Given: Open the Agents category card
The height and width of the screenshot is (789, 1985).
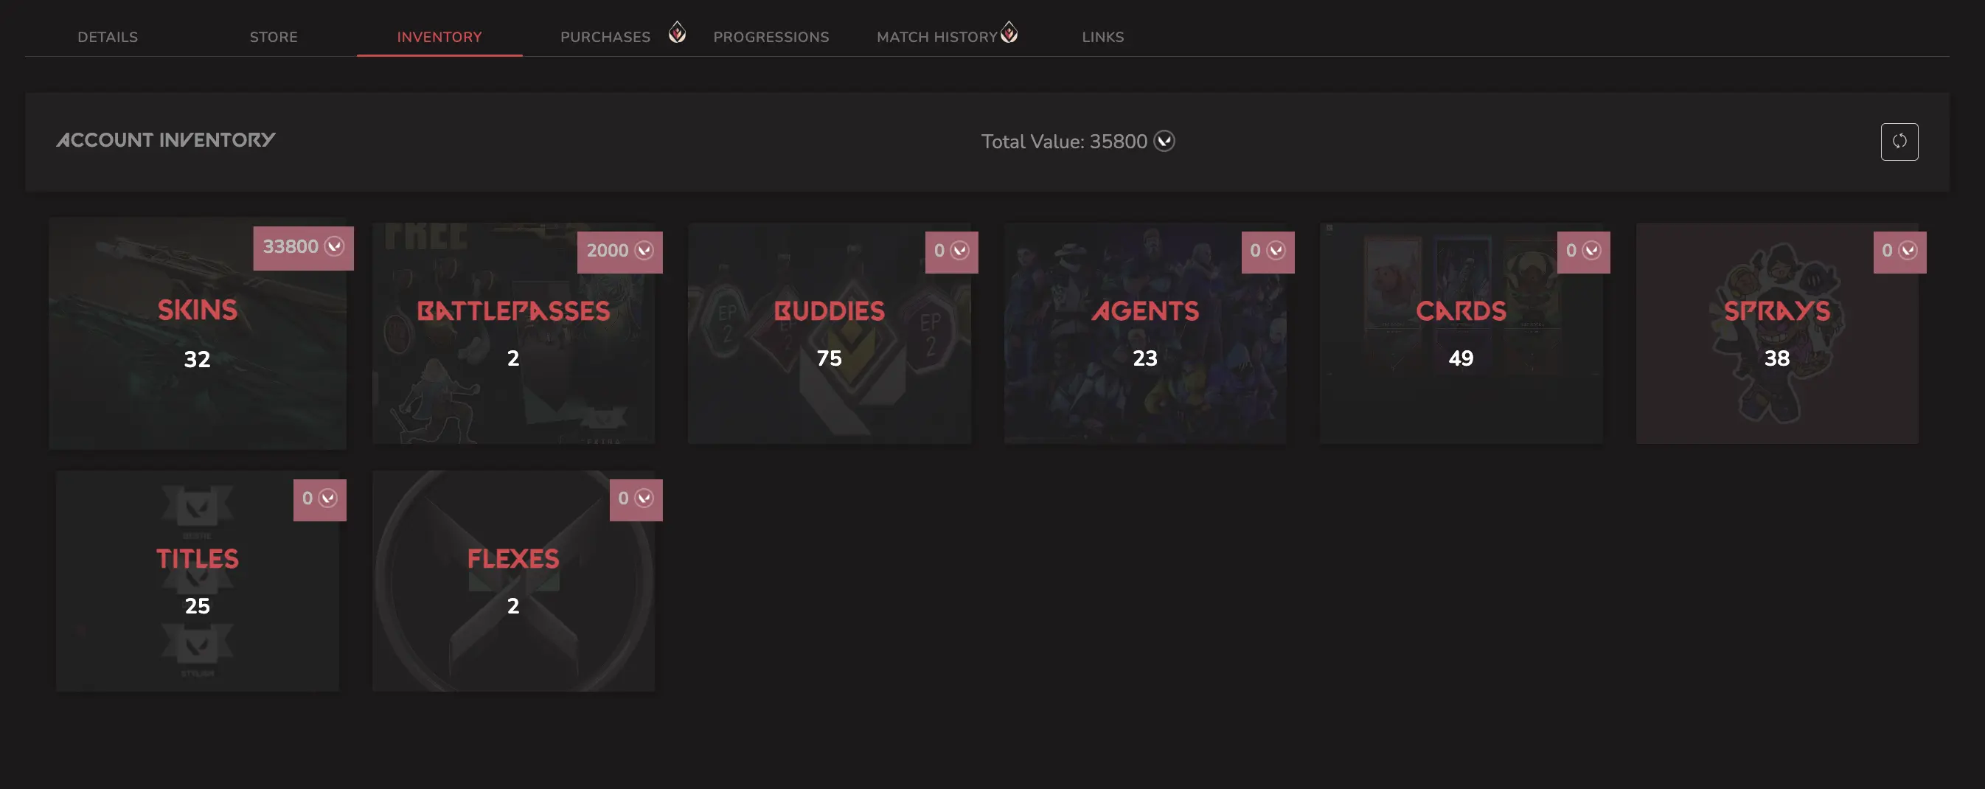Looking at the screenshot, I should click(x=1145, y=333).
